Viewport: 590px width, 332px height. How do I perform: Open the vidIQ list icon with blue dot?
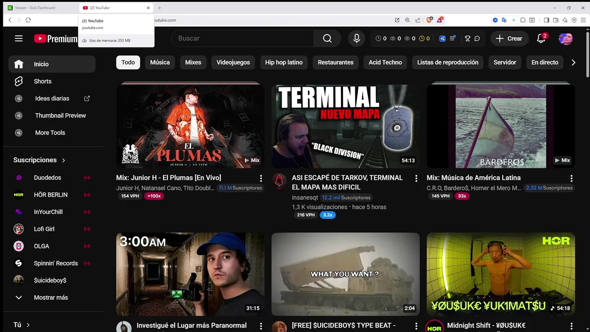pyautogui.click(x=453, y=38)
